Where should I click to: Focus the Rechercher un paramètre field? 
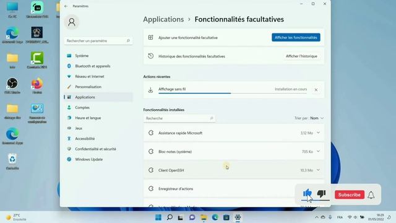[x=98, y=41]
